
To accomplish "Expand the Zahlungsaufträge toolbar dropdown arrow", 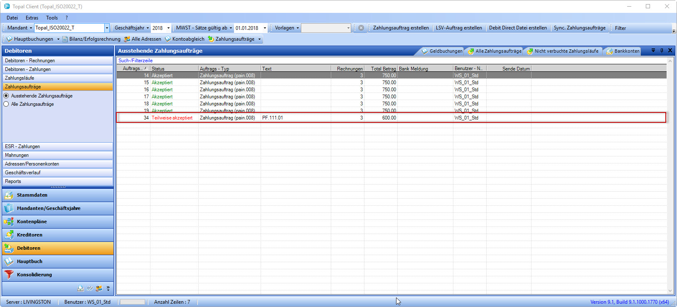I will point(259,39).
